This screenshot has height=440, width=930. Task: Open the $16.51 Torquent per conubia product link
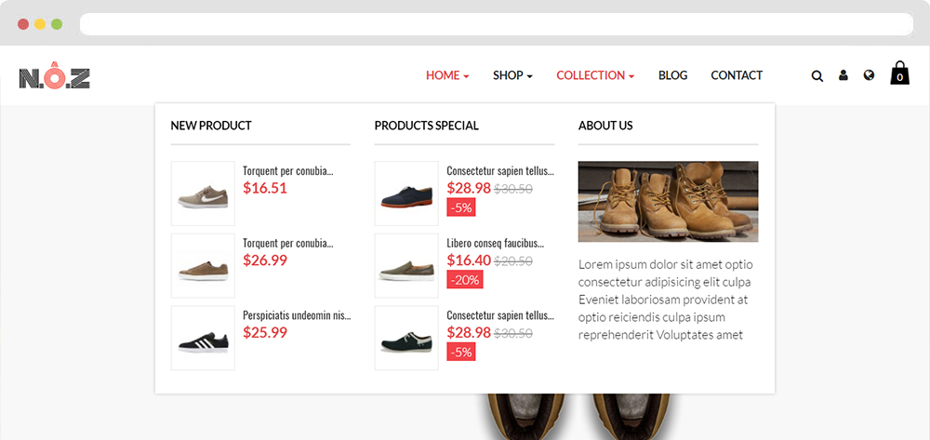click(287, 171)
